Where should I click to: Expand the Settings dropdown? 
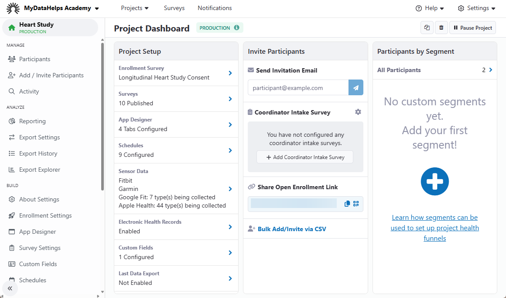coord(476,8)
